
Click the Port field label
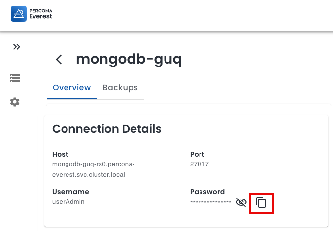click(x=197, y=154)
